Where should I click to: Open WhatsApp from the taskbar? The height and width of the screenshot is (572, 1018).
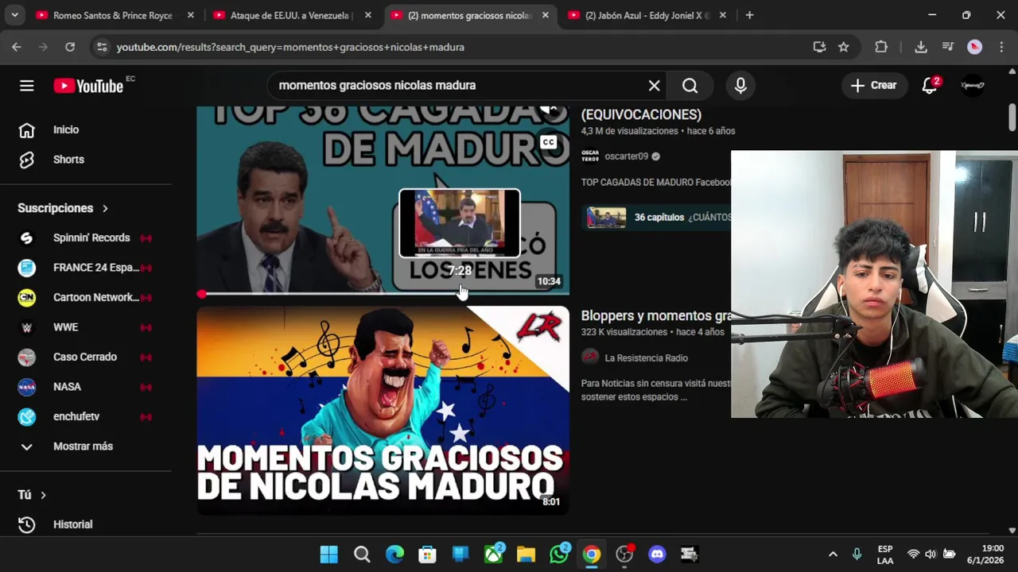pyautogui.click(x=559, y=554)
